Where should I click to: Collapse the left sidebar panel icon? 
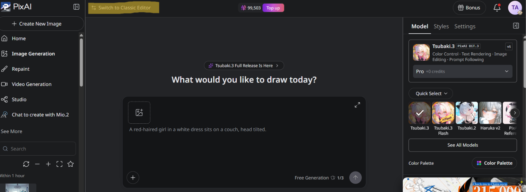click(76, 7)
